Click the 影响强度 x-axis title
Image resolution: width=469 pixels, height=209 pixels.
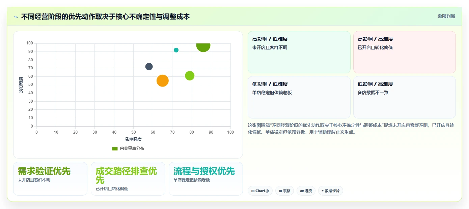click(x=134, y=139)
